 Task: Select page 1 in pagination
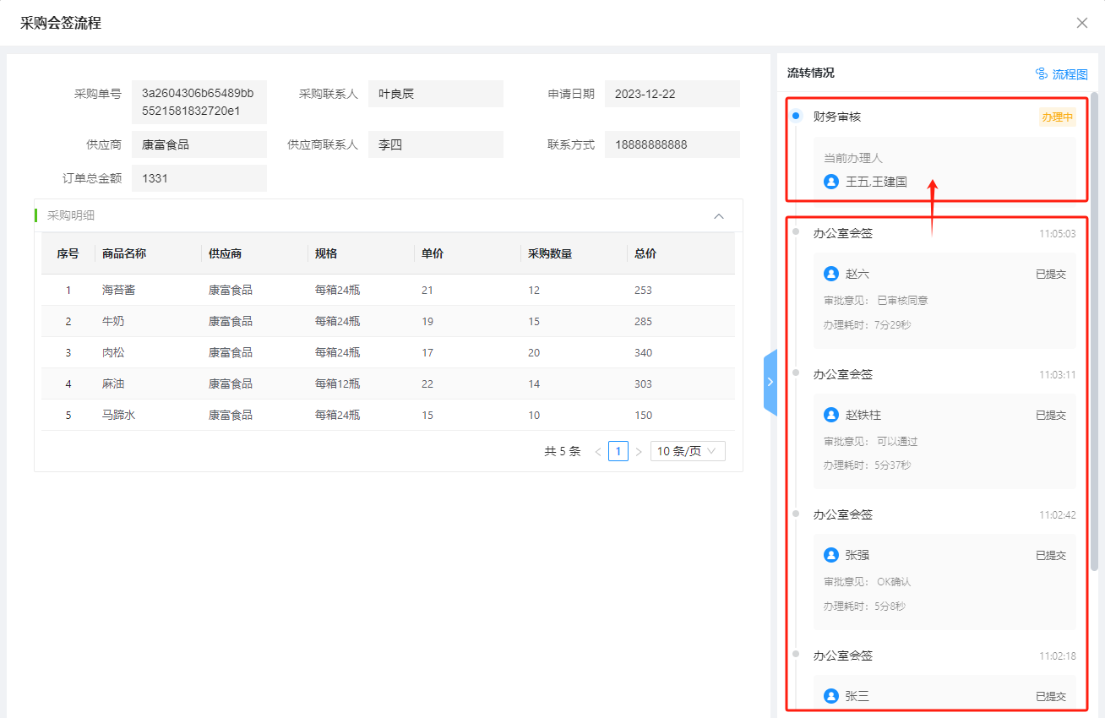click(x=618, y=451)
